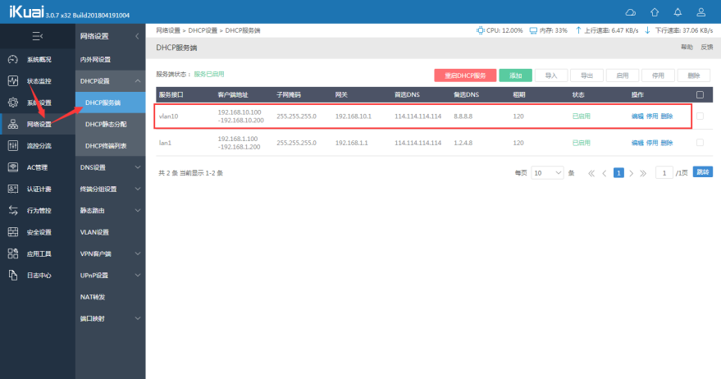Select page 1 in pagination
Viewport: 721px width, 379px height.
[x=618, y=173]
